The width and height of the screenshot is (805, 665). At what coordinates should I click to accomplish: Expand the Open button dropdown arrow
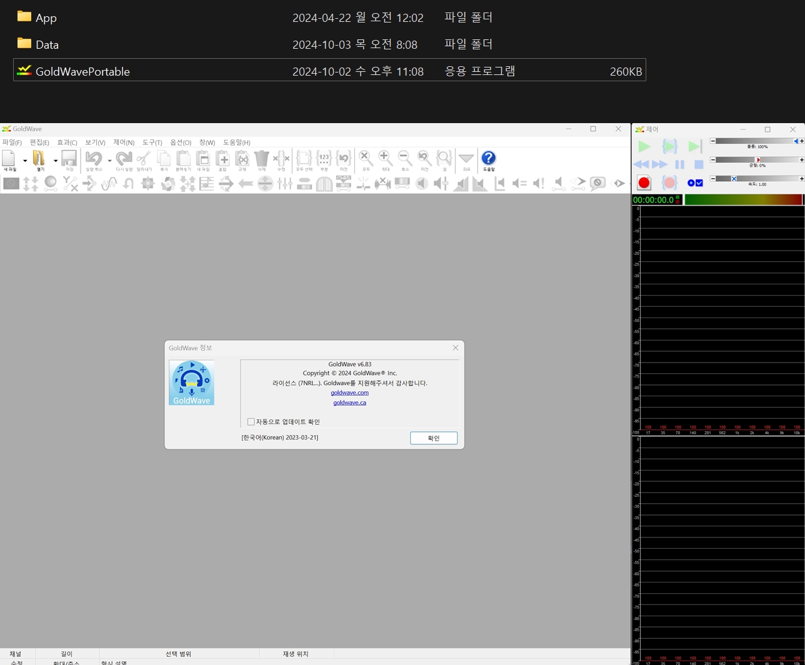tap(55, 161)
